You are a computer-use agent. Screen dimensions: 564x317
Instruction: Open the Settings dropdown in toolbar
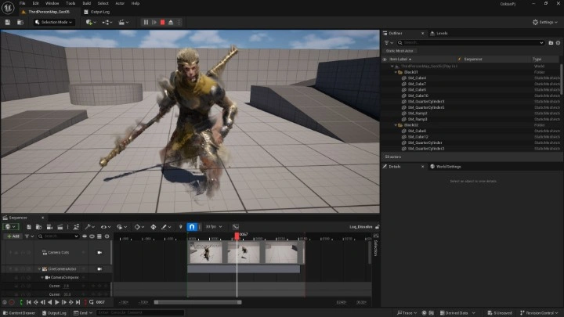click(x=546, y=22)
